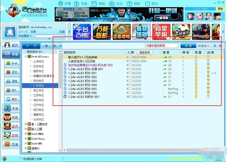
Task: Click the 更新 update button
Action: pyautogui.click(x=220, y=9)
